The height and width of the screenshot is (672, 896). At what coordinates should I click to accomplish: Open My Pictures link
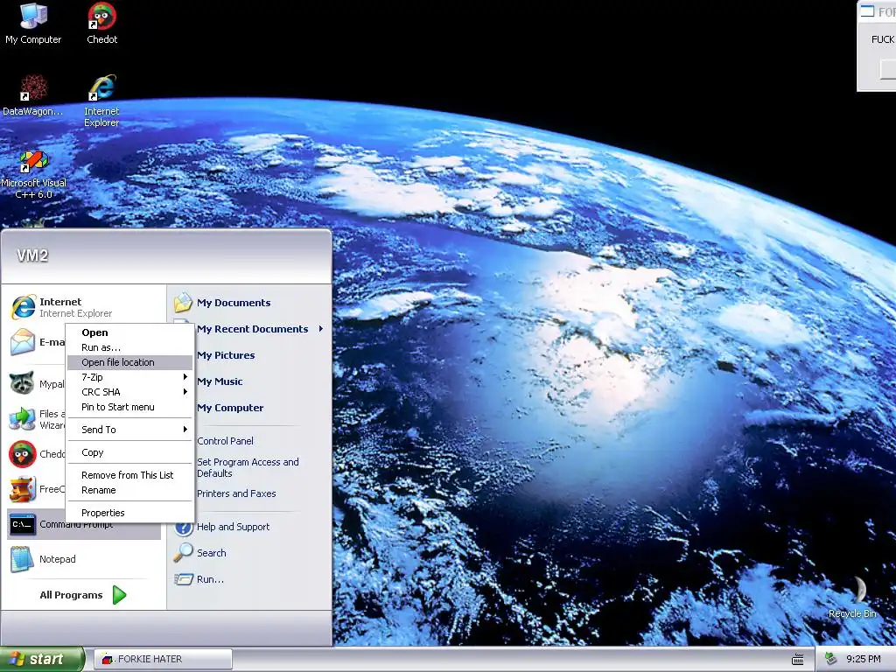[226, 355]
